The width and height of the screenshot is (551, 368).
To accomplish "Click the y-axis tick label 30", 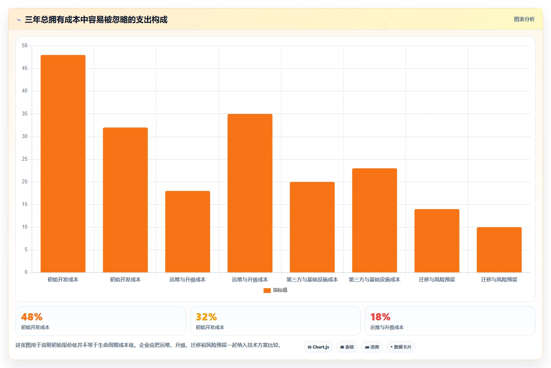I will tap(25, 137).
